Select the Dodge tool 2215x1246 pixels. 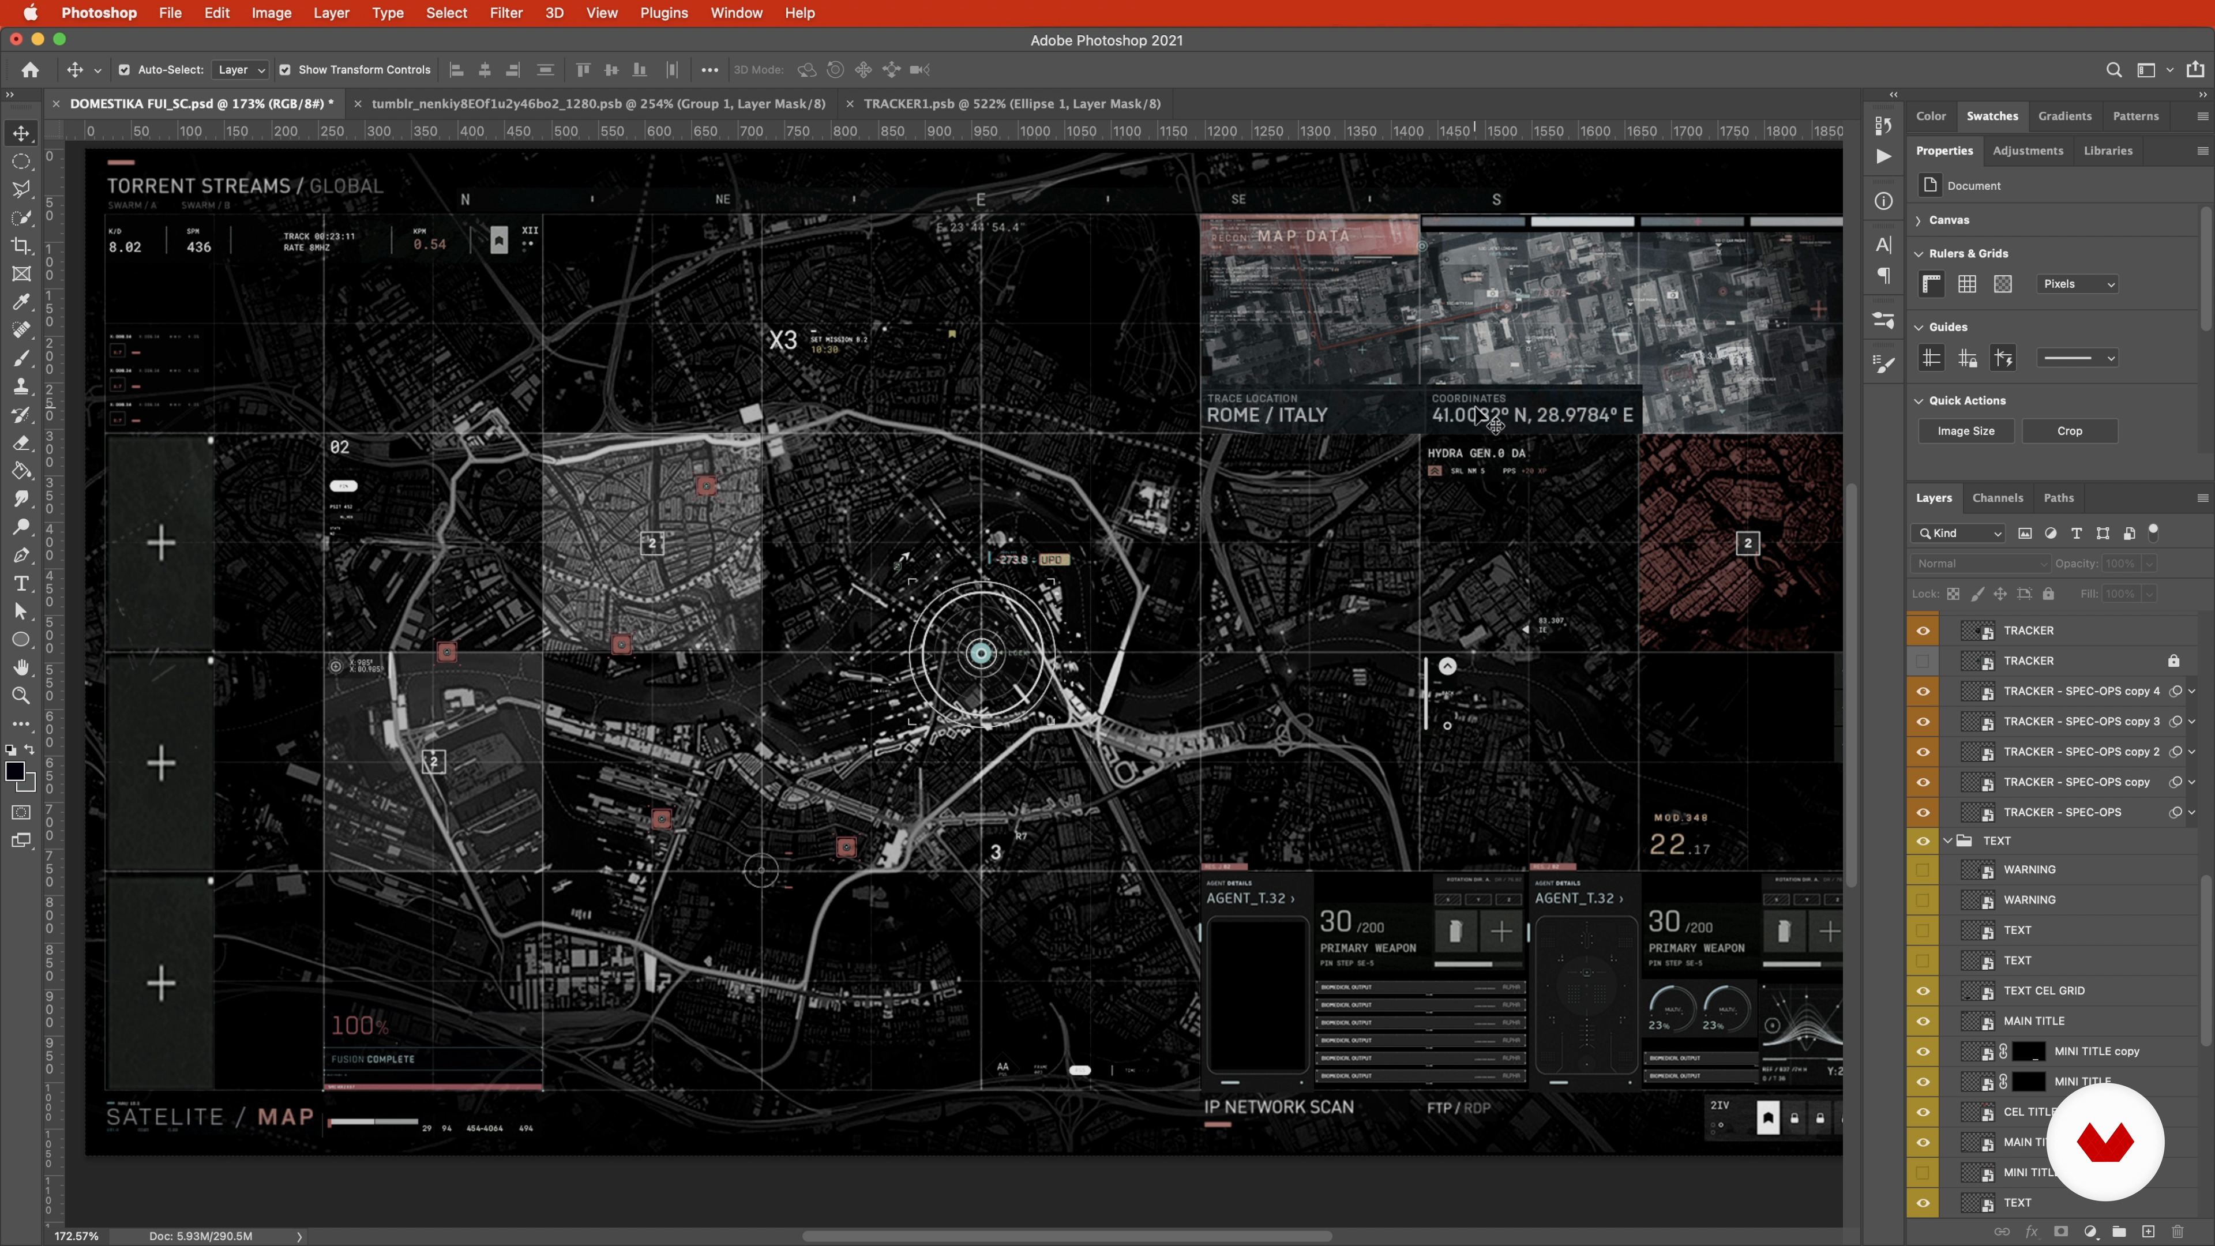(21, 527)
